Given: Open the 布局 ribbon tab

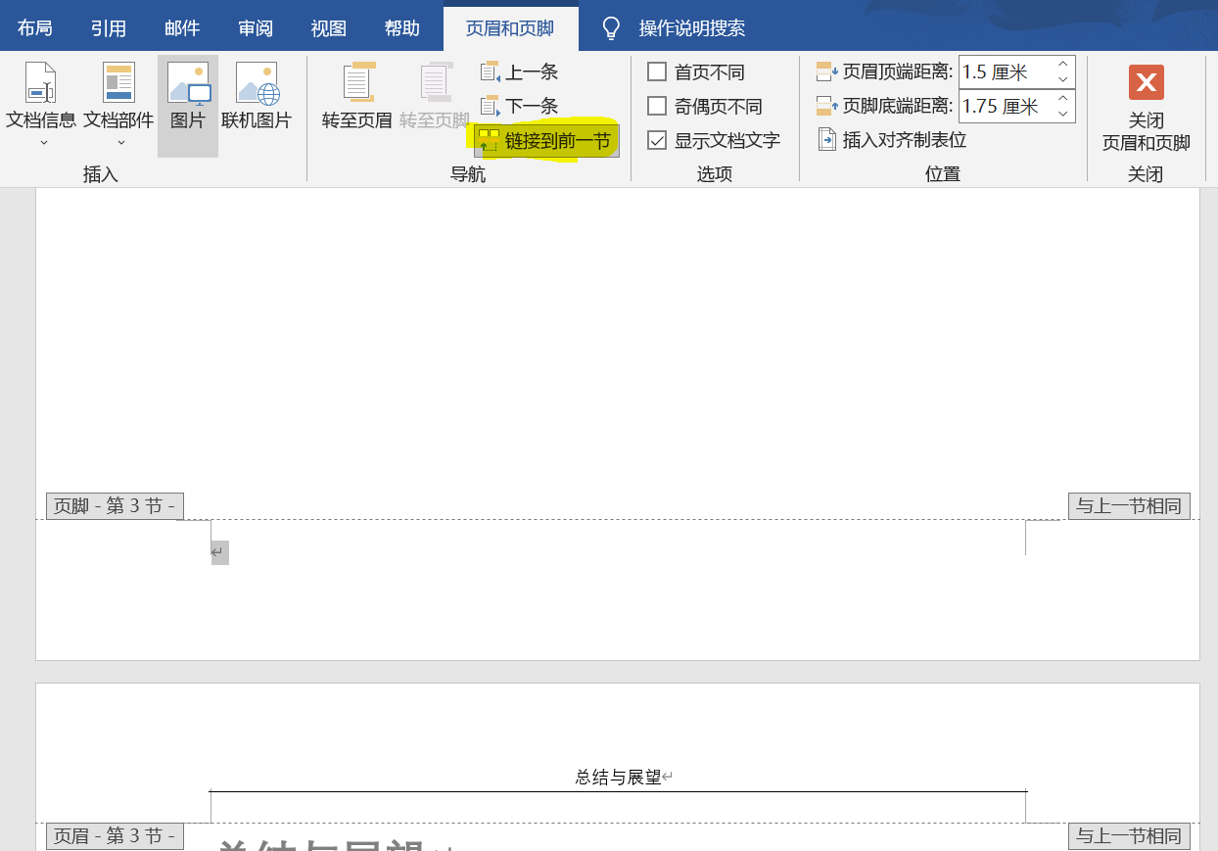Looking at the screenshot, I should (x=35, y=28).
